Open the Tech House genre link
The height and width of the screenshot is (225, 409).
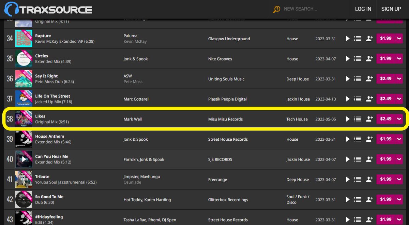point(297,119)
